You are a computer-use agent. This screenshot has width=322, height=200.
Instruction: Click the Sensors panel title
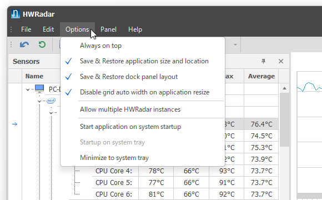pyautogui.click(x=26, y=62)
